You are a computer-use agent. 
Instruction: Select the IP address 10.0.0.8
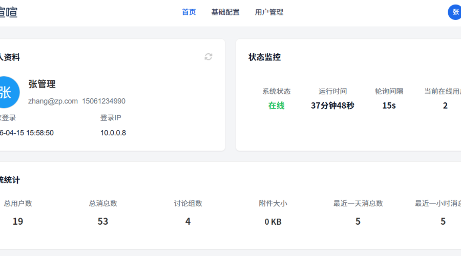pos(113,133)
